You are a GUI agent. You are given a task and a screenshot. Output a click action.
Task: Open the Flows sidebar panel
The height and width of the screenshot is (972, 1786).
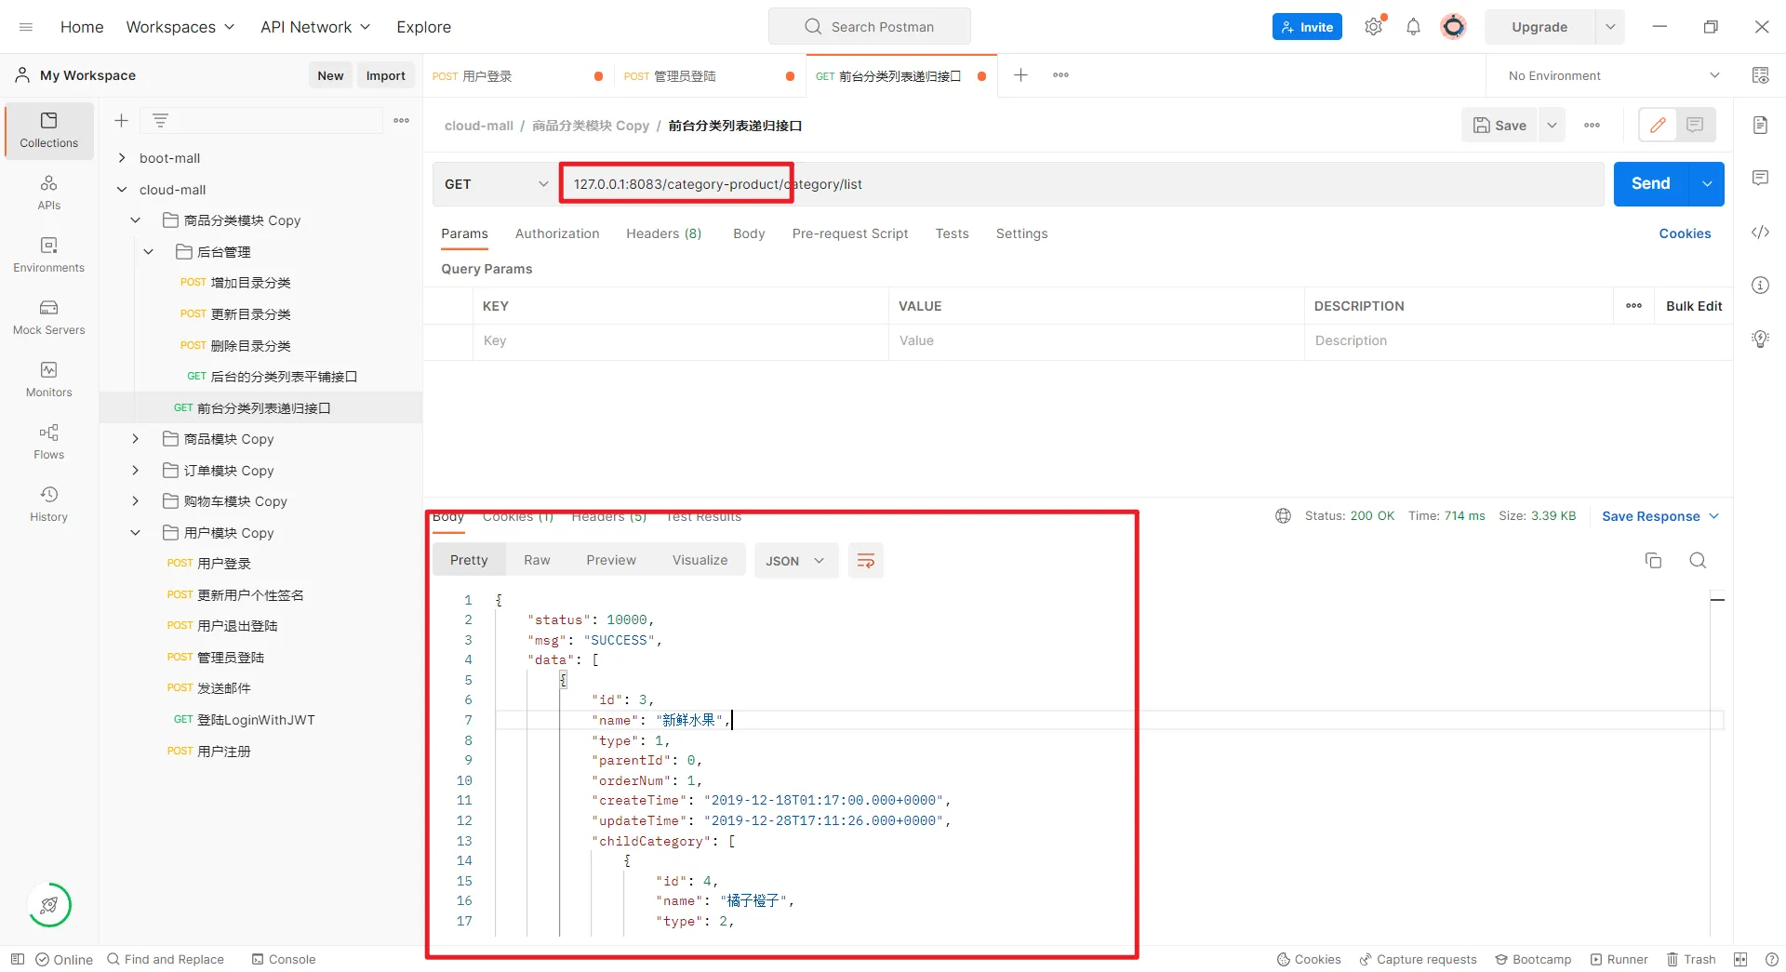tap(48, 442)
